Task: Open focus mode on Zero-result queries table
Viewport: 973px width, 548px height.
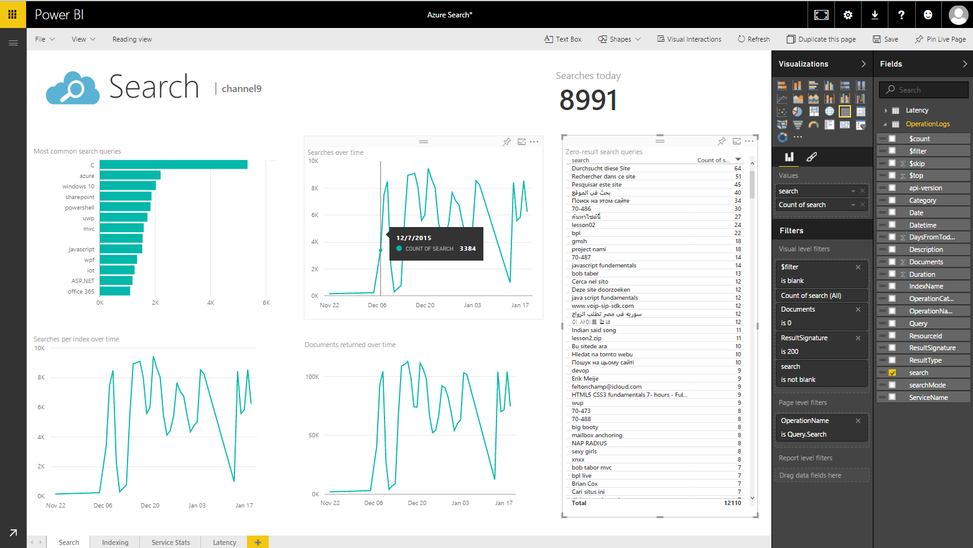Action: [x=736, y=141]
